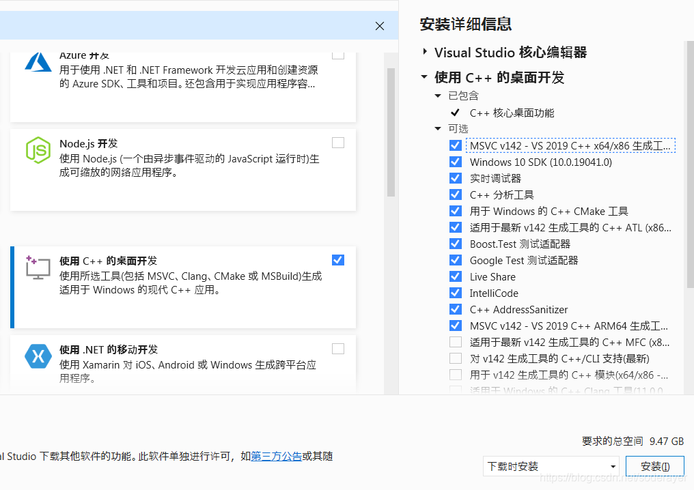The height and width of the screenshot is (490, 694).
Task: Uncheck the 使用 C++ 的桌面开发 workload checkbox
Action: (338, 260)
